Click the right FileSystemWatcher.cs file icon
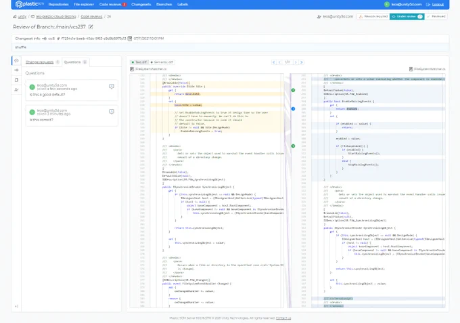Screen dimensions: 460x323 click(x=411, y=69)
